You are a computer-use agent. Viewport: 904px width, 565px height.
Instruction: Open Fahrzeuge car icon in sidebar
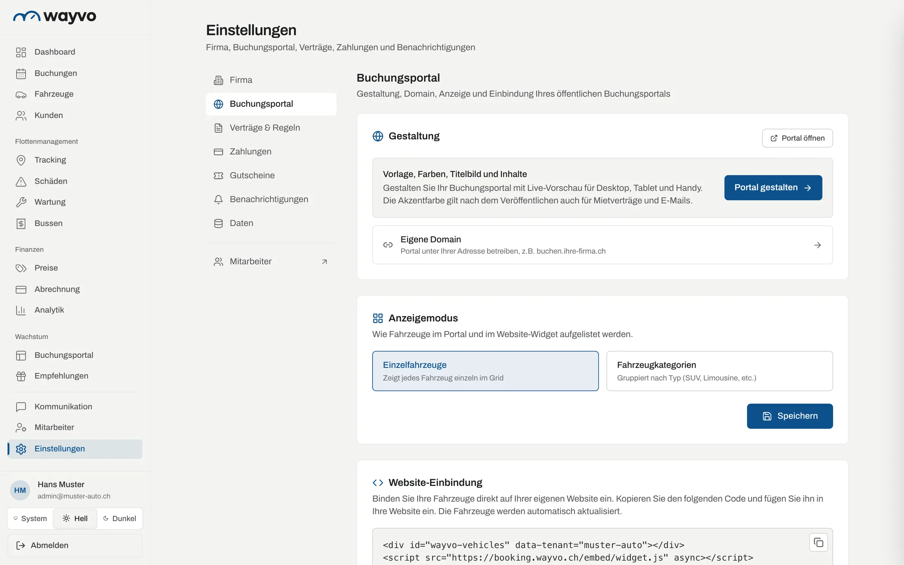point(21,95)
